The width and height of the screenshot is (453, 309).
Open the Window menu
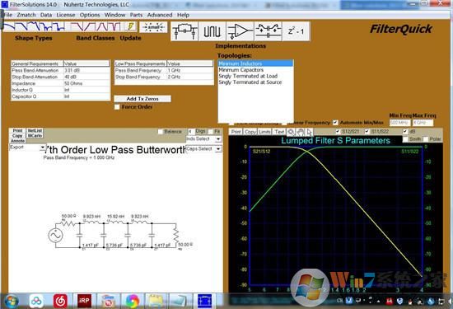coord(114,15)
